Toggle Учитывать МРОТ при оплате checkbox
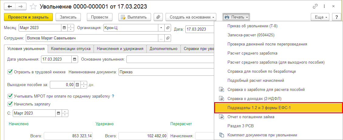The height and width of the screenshot is (140, 343). tap(10, 96)
